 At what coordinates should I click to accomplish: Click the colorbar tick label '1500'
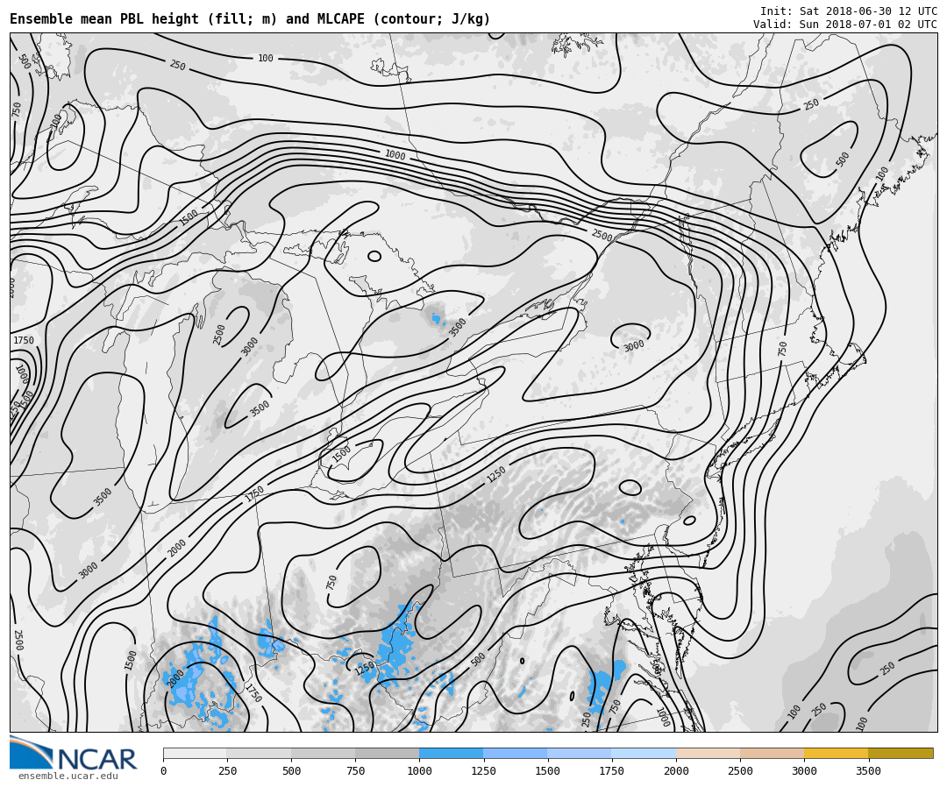pyautogui.click(x=547, y=770)
